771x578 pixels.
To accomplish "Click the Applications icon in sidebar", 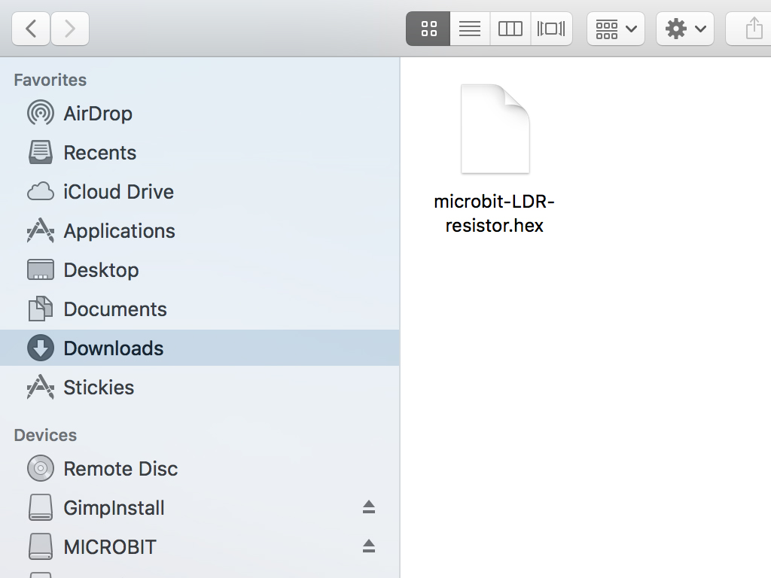I will 41,230.
